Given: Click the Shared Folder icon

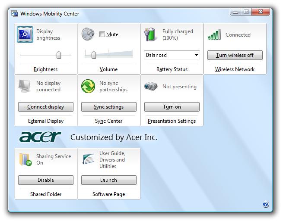Looking at the screenshot, I should coord(25,159).
